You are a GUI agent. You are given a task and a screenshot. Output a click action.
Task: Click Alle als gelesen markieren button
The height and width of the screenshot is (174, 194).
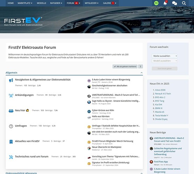[125, 66]
